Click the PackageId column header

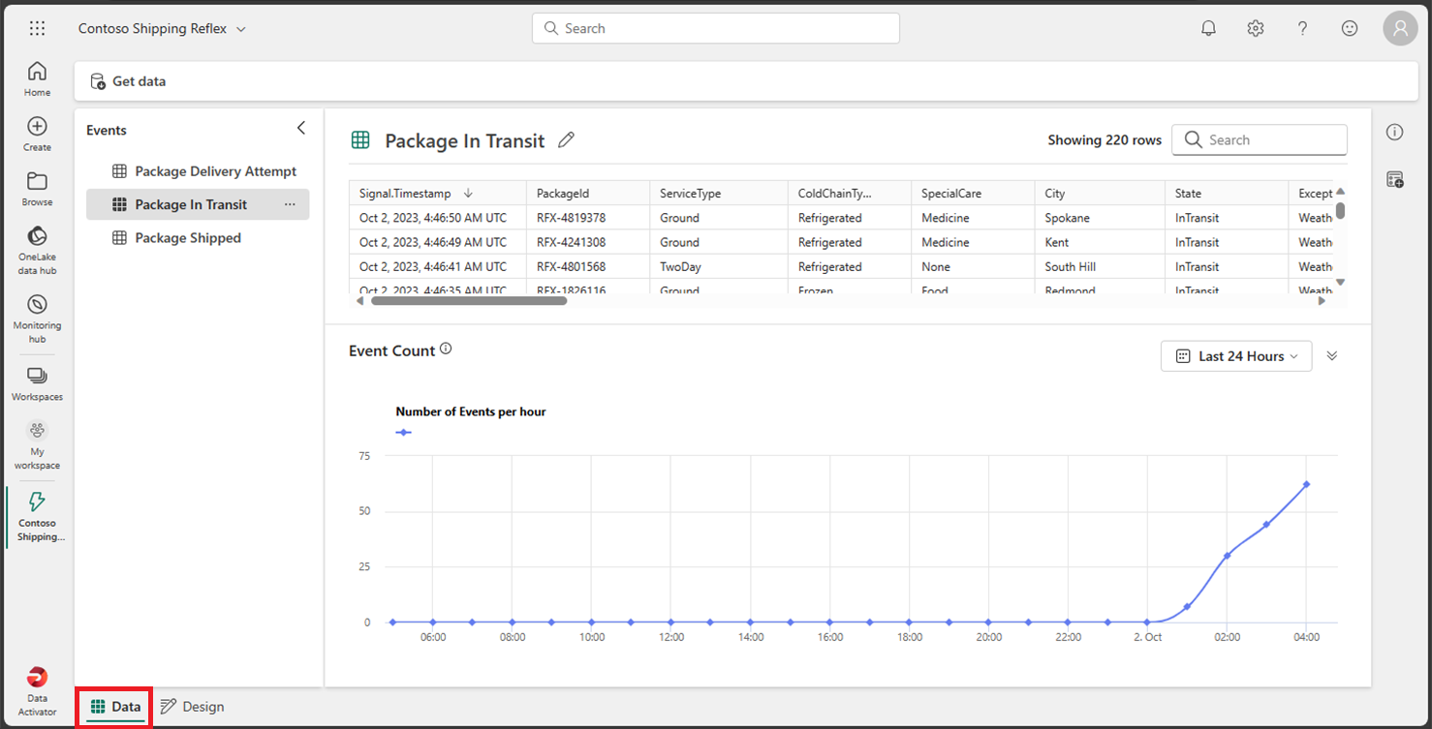pyautogui.click(x=588, y=193)
